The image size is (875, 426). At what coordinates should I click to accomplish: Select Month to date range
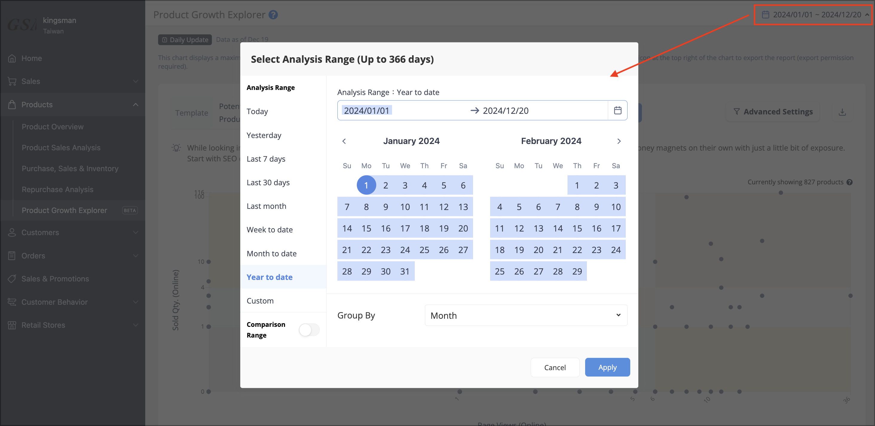(283, 254)
